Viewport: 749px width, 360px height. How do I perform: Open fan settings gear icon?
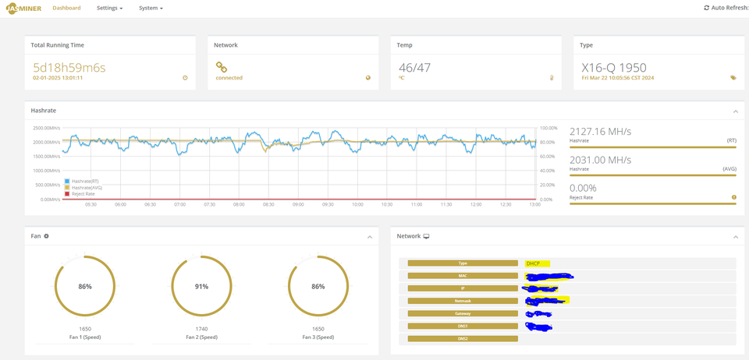point(46,236)
